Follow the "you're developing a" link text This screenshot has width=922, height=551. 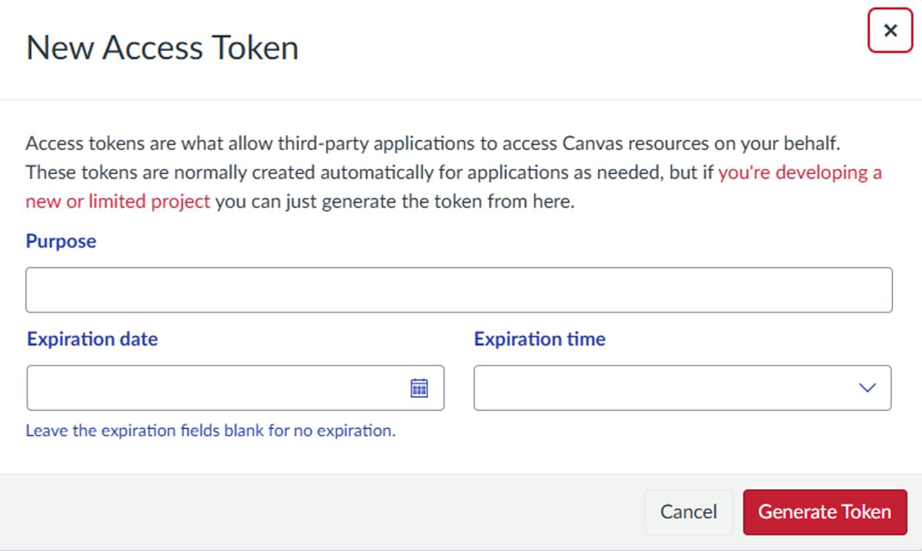(x=800, y=172)
